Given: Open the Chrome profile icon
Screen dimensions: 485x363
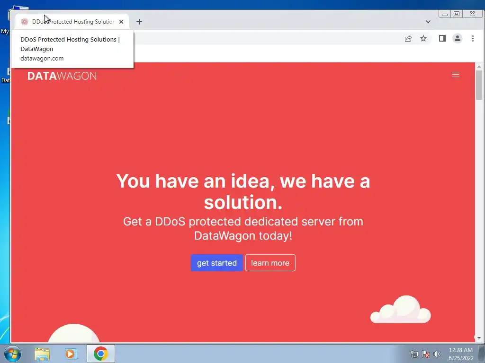Looking at the screenshot, I should [x=458, y=38].
